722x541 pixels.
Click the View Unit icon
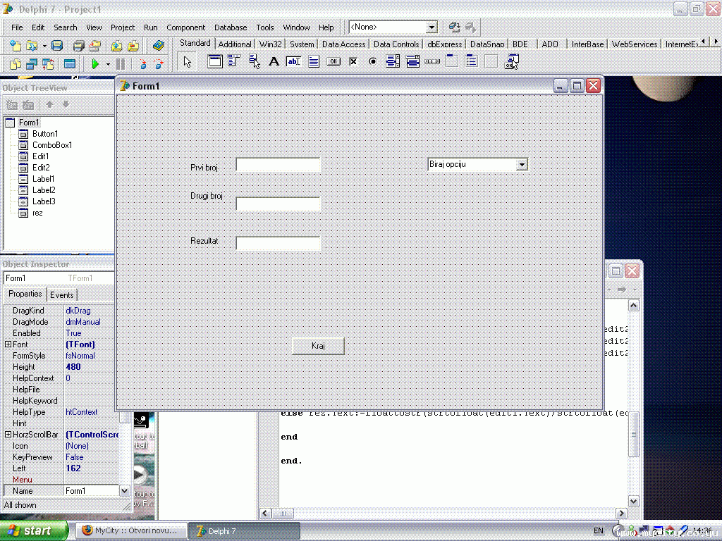click(x=16, y=64)
